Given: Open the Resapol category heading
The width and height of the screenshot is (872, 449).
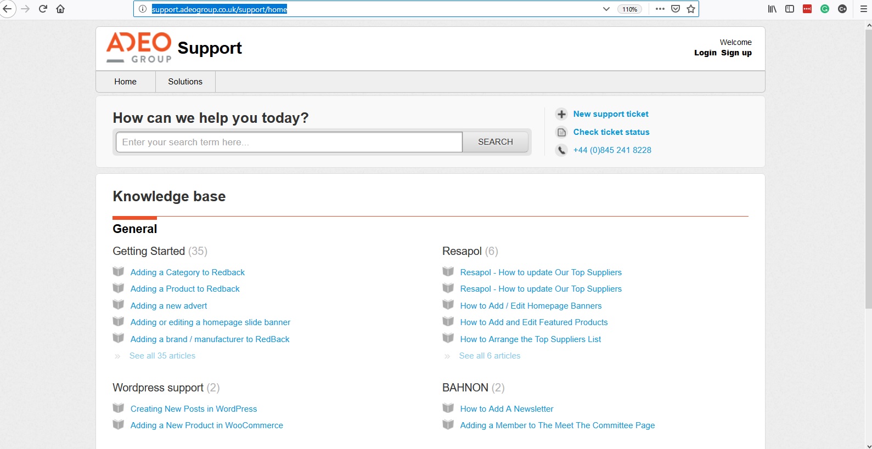Looking at the screenshot, I should pyautogui.click(x=462, y=251).
